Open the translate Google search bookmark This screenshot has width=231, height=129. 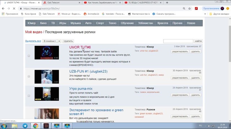[x=113, y=14]
